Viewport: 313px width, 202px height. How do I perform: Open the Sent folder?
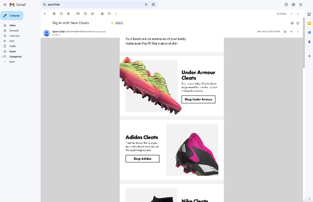coord(12,41)
